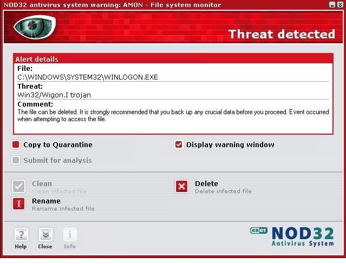Select the WINLOGON.EXE file path text
Image resolution: width=346 pixels, height=264 pixels.
88,77
